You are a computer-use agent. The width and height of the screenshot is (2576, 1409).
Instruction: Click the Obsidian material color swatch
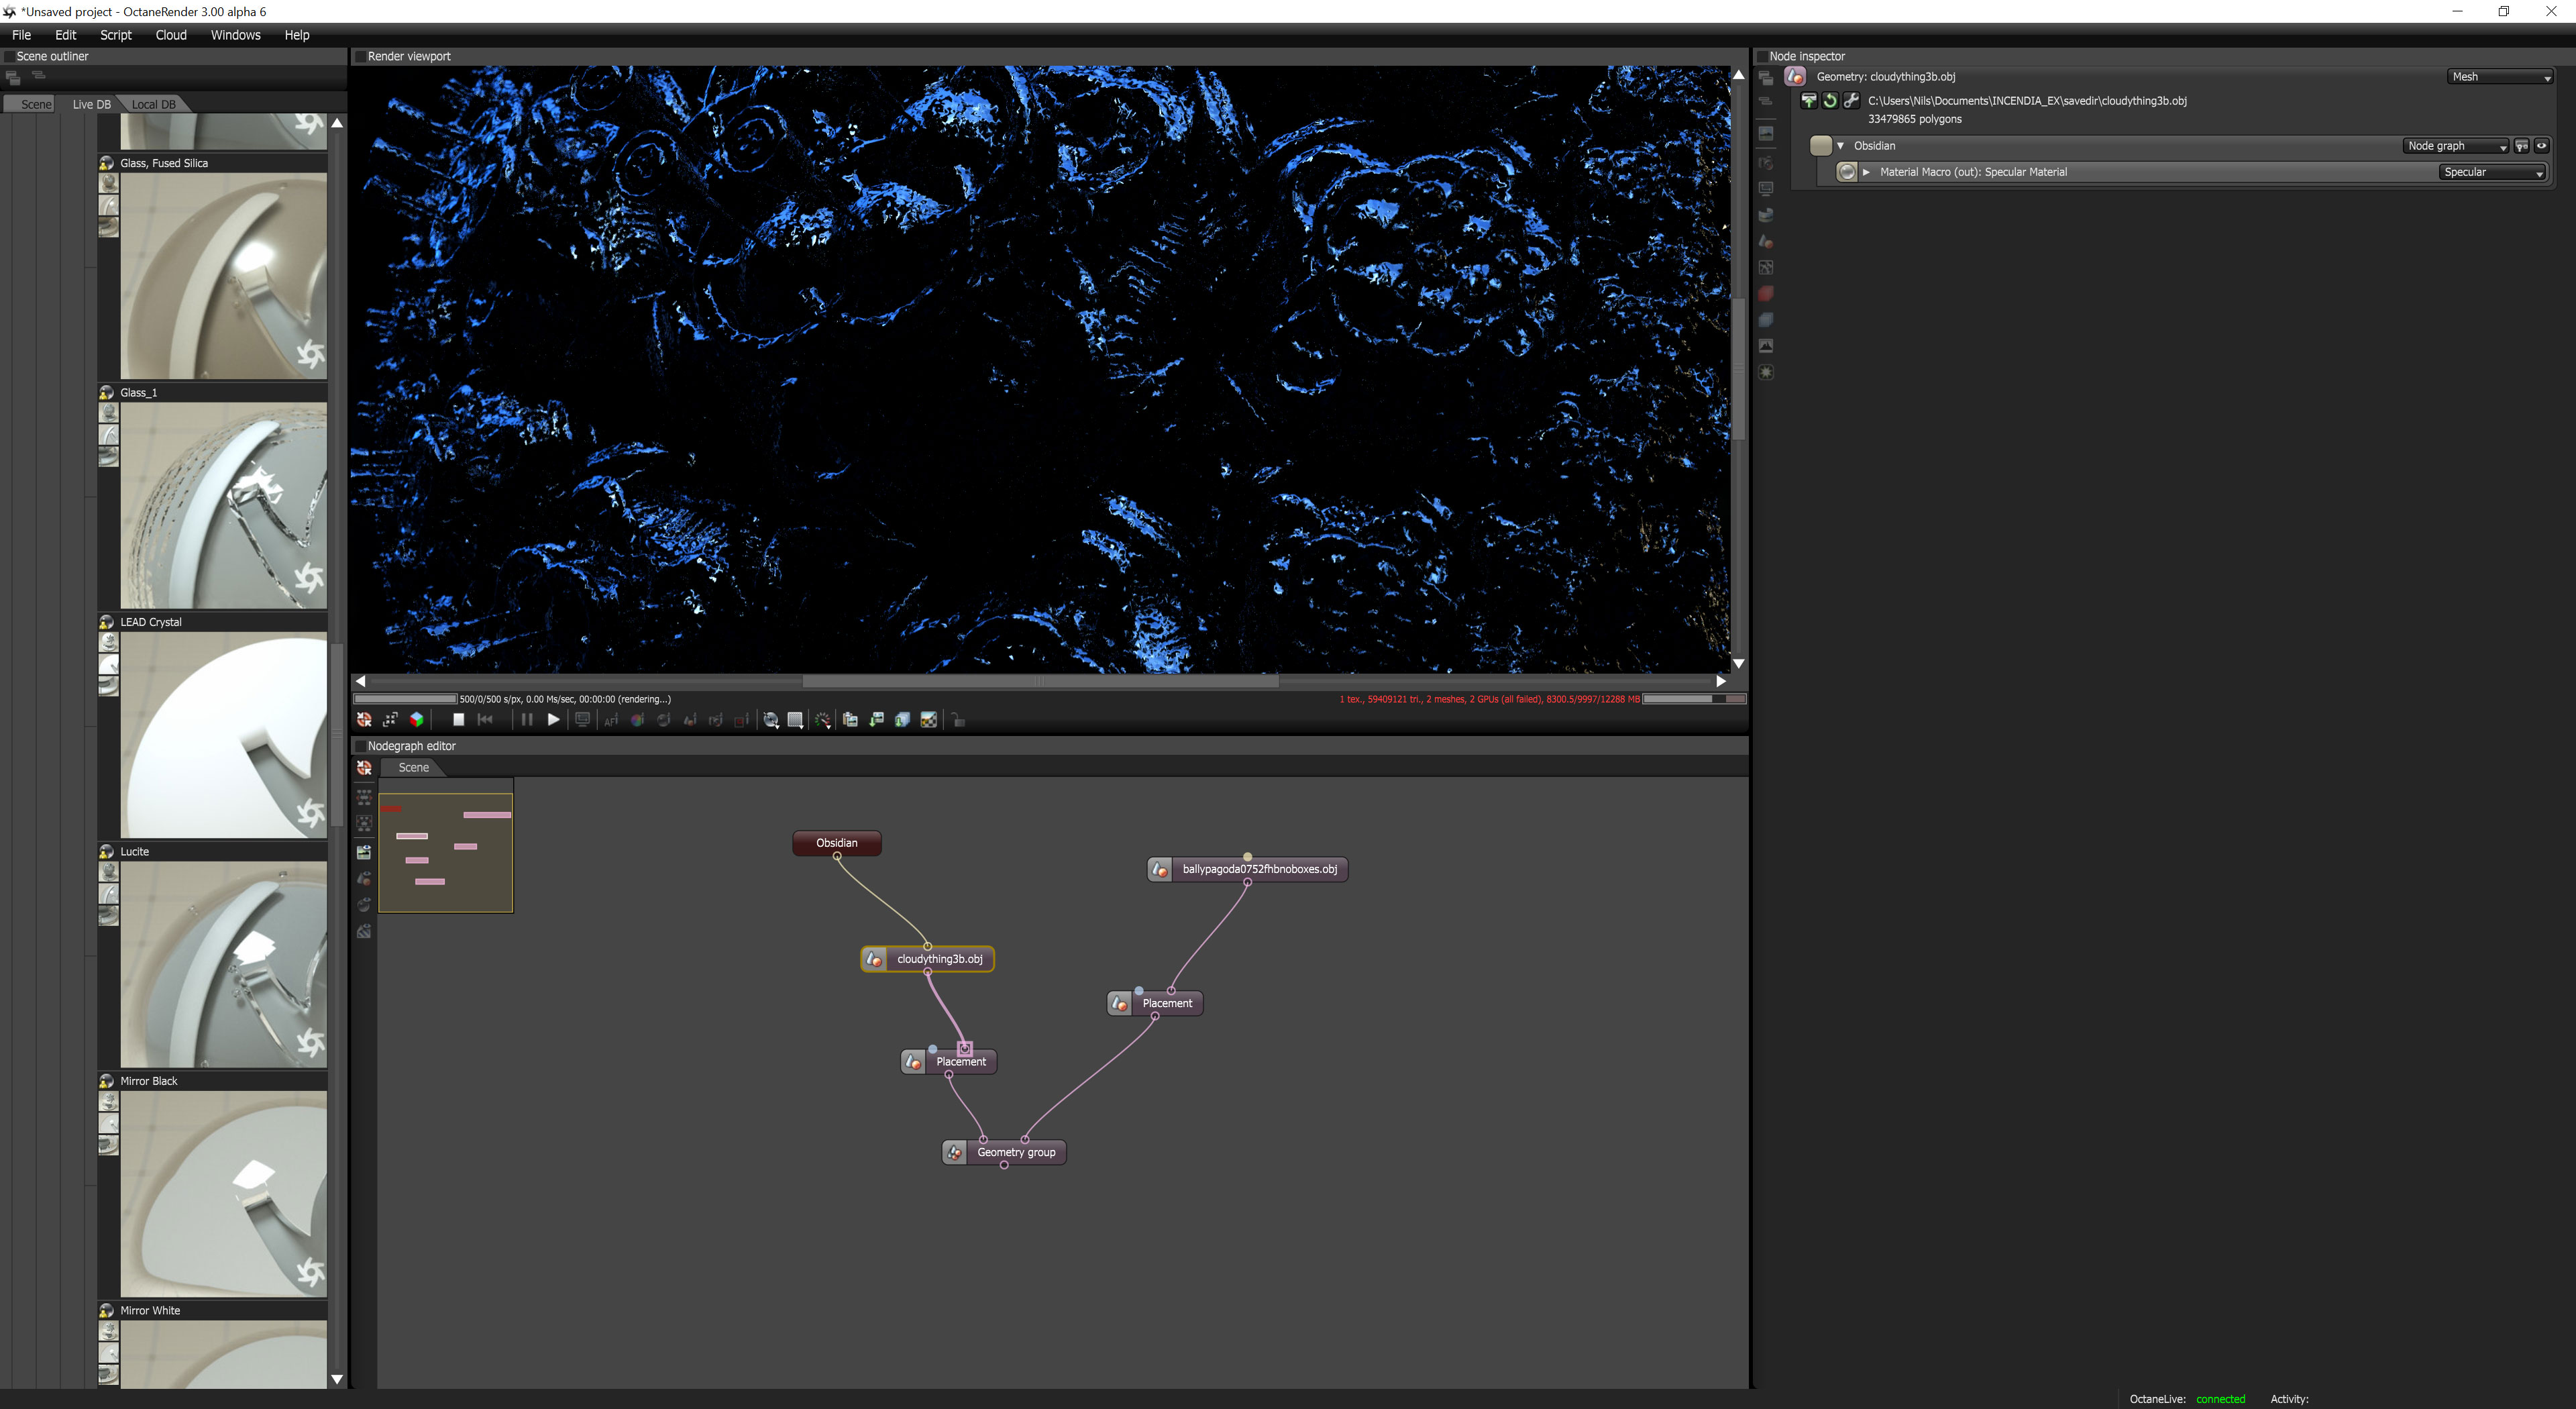[1820, 146]
